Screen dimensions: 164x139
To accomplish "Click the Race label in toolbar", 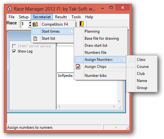I will (x=12, y=23).
